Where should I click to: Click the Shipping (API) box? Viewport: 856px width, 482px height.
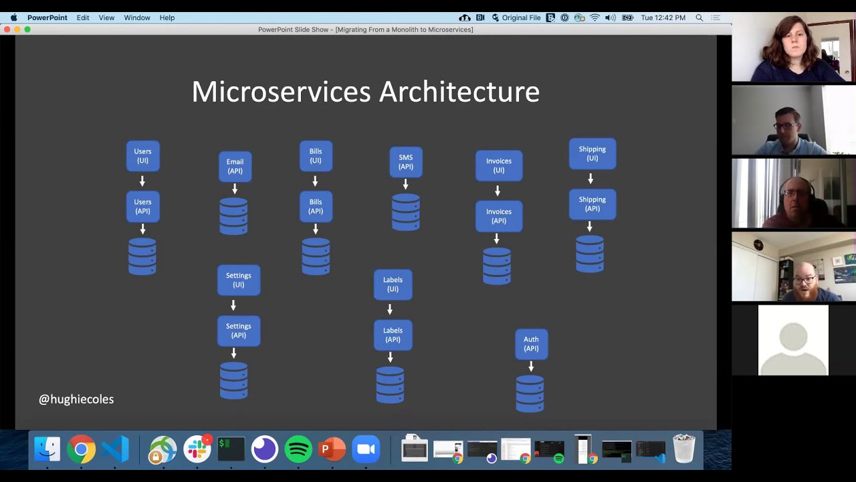tap(593, 204)
